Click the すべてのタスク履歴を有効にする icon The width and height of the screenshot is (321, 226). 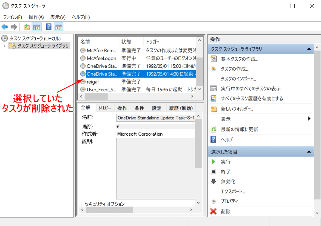click(214, 99)
